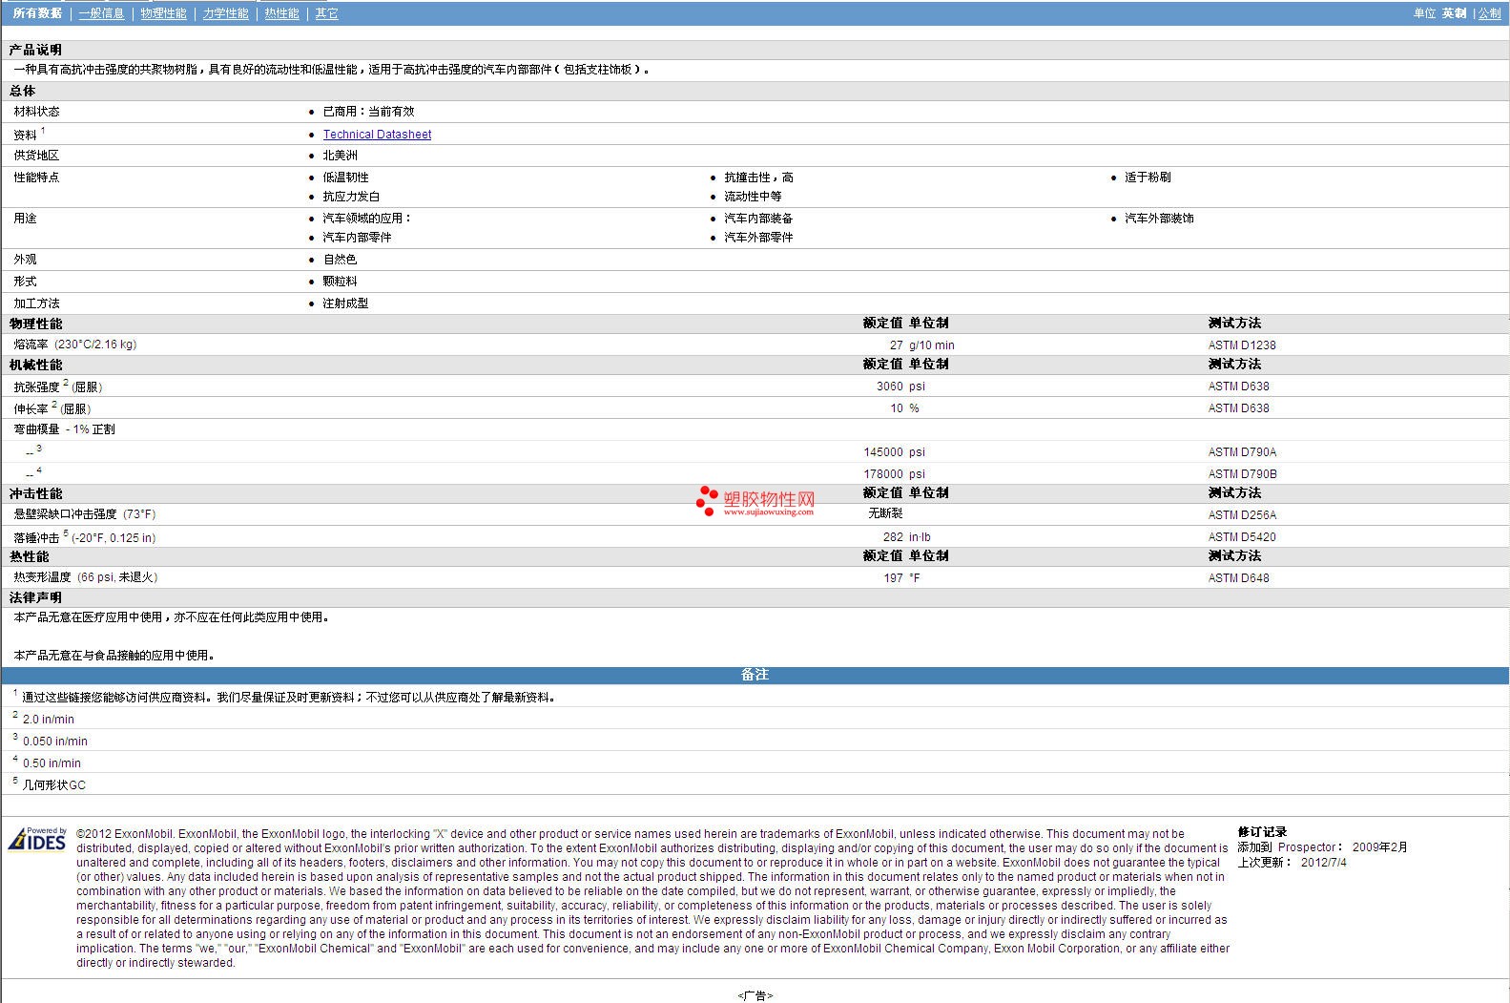Click the 广告 label at page bottom
Viewport: 1510px width, 1003px height.
755,995
